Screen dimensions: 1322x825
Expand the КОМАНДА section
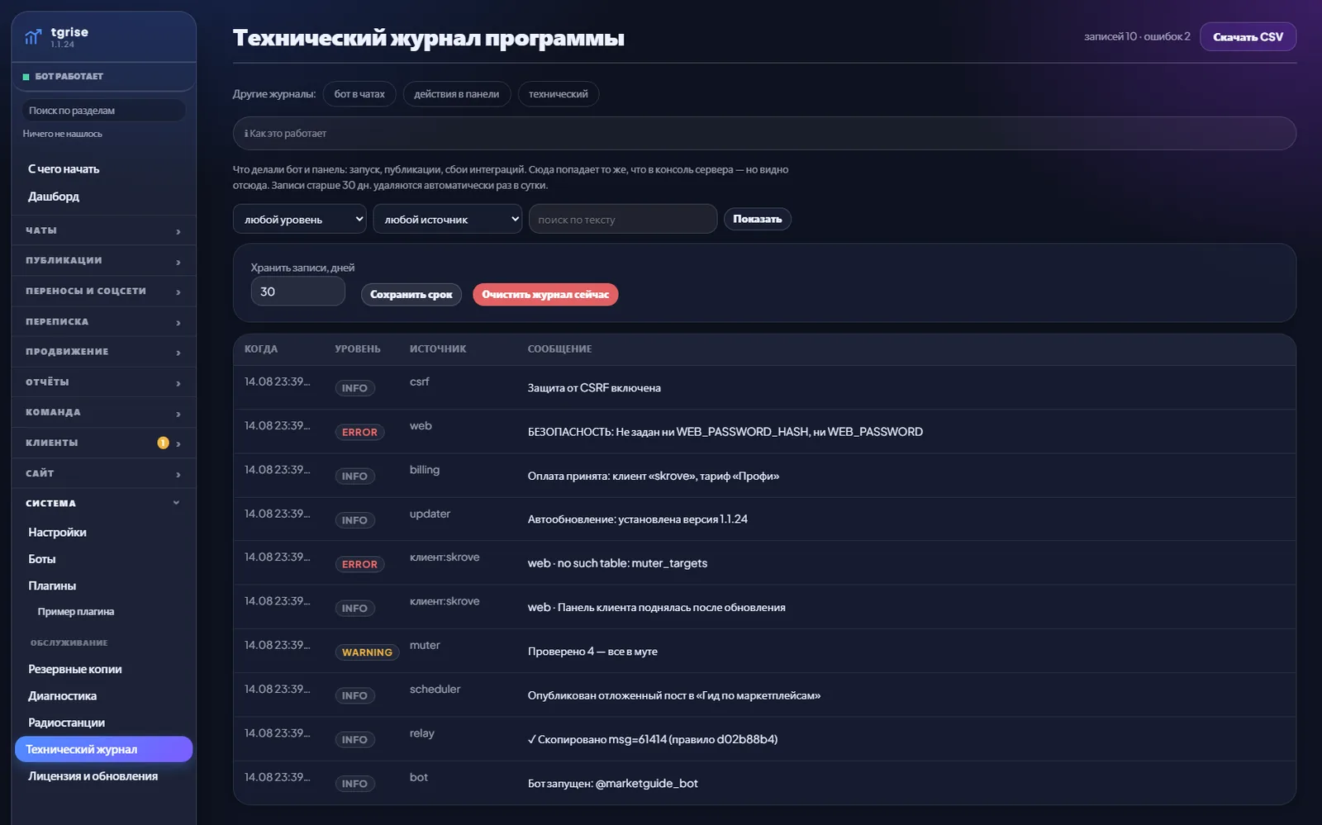click(x=103, y=412)
